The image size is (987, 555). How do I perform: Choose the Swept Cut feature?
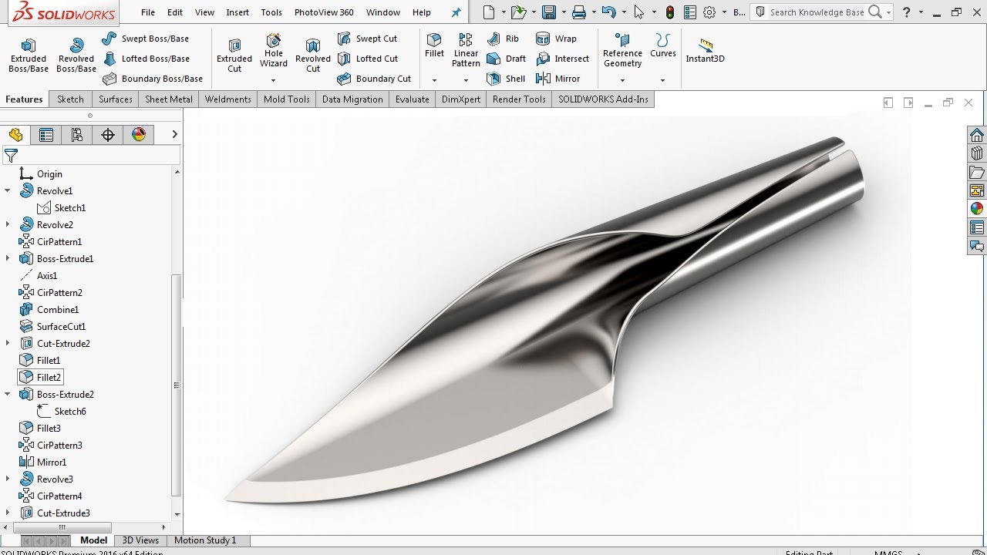coord(367,39)
